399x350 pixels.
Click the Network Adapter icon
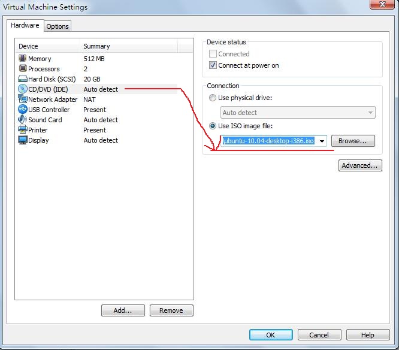(x=23, y=99)
